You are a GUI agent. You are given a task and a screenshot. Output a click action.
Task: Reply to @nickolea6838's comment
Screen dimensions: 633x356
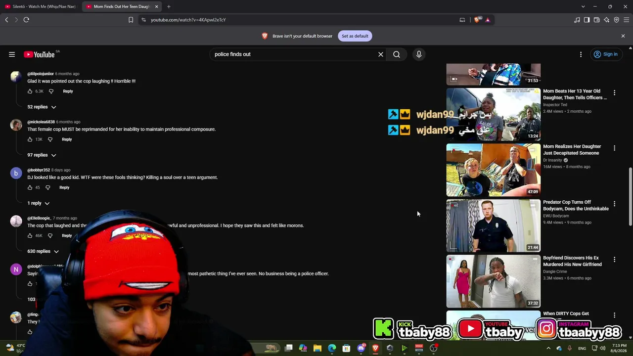click(67, 139)
